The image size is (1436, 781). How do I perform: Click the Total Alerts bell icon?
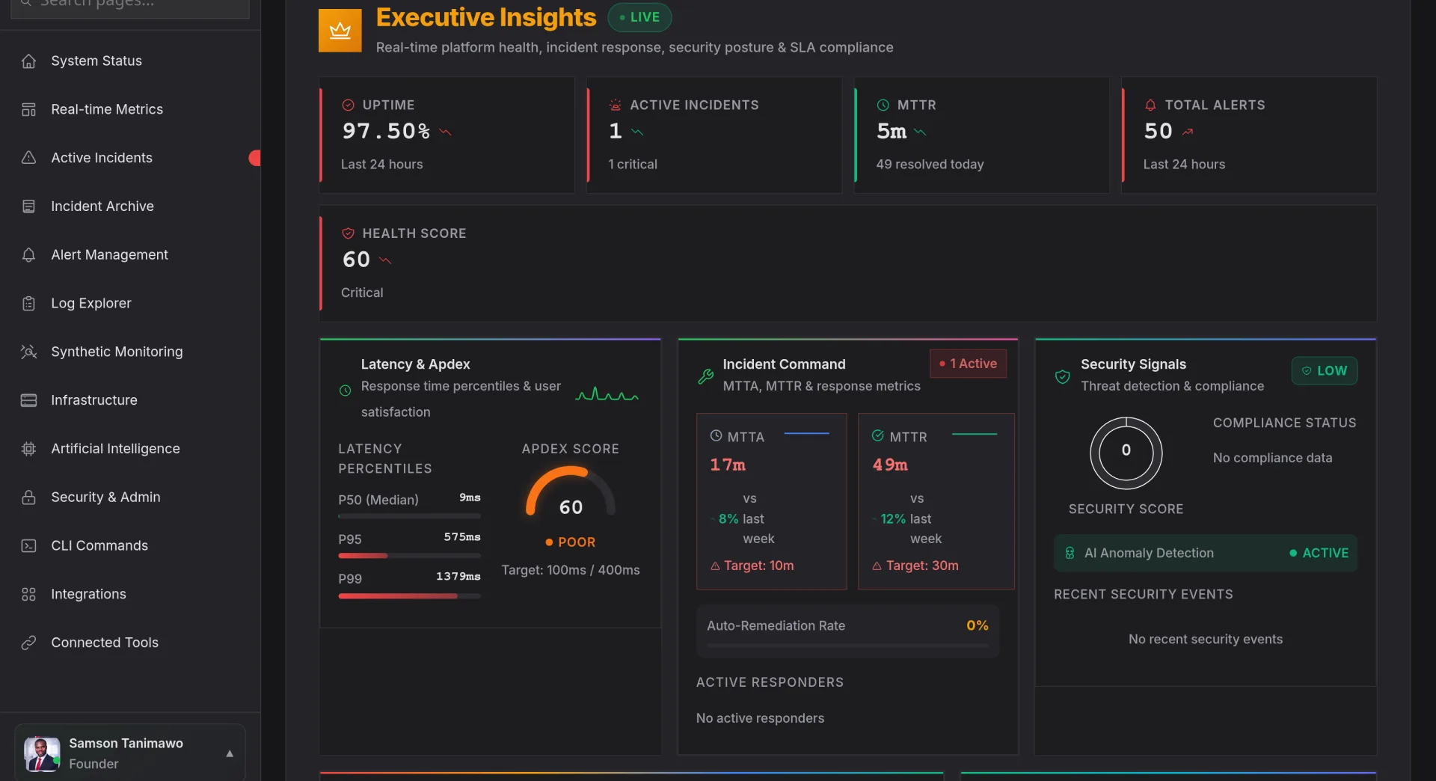pyautogui.click(x=1150, y=105)
